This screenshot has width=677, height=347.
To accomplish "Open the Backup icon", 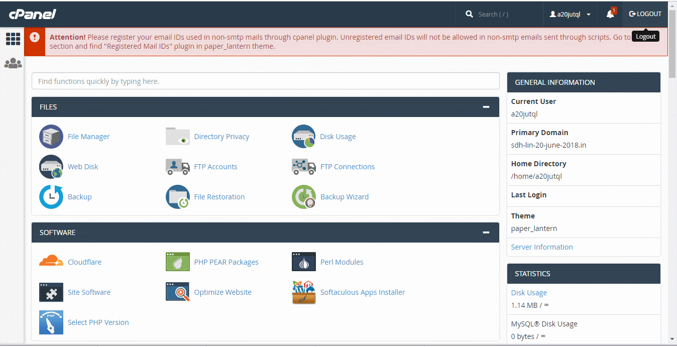I will [51, 197].
